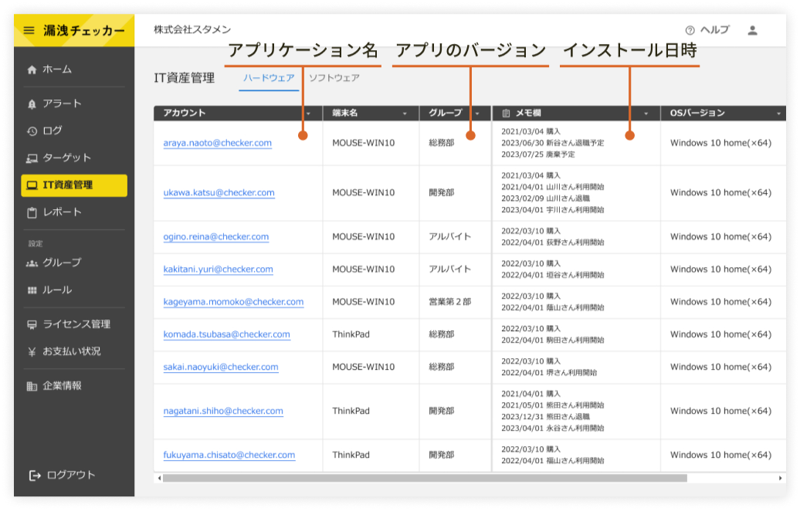Open the araya.naoto@checker.com account link
This screenshot has width=800, height=511.
click(217, 143)
